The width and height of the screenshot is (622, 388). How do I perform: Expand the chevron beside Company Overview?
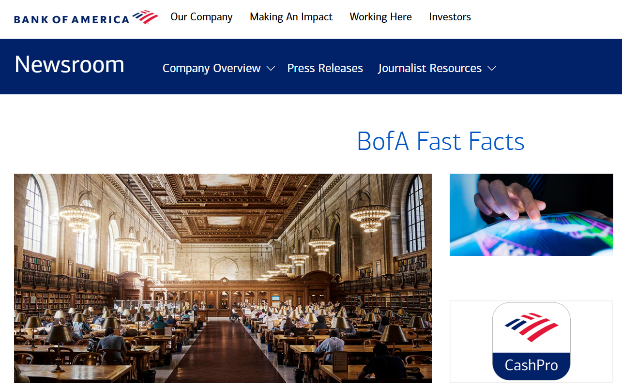pos(271,69)
